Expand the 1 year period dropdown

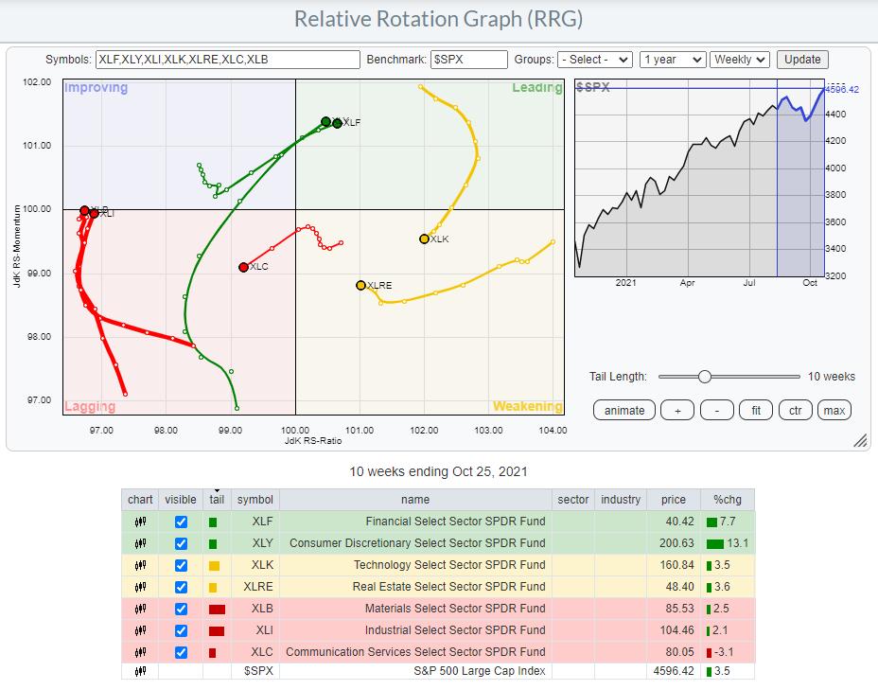[672, 60]
